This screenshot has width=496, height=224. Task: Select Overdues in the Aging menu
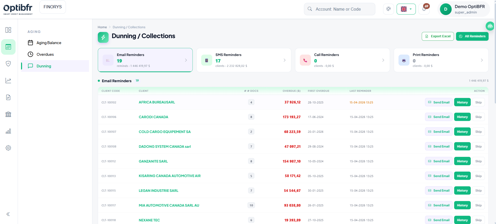click(45, 54)
